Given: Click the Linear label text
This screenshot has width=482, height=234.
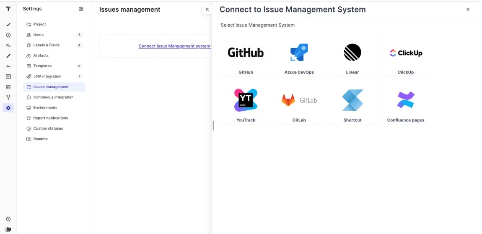Looking at the screenshot, I should 352,72.
